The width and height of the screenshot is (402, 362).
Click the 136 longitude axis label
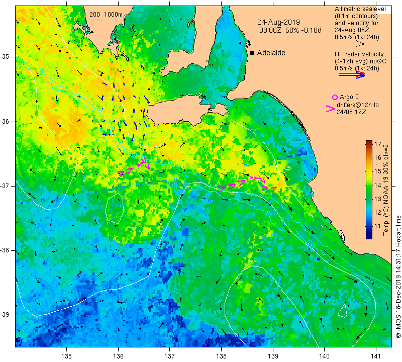coord(118,356)
